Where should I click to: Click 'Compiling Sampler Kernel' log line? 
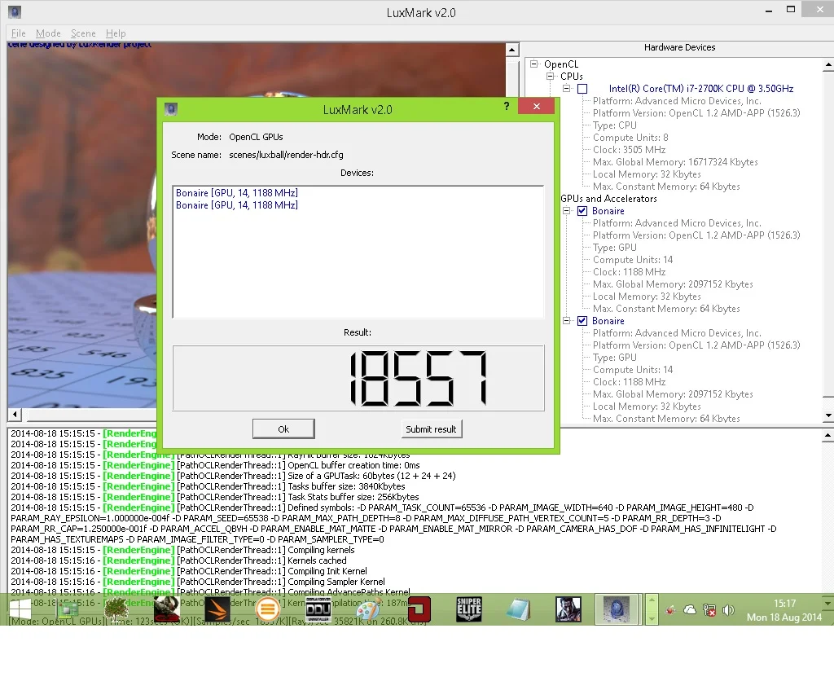336,582
